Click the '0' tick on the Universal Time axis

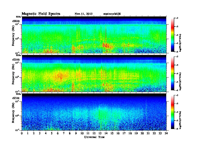[x=22, y=133]
